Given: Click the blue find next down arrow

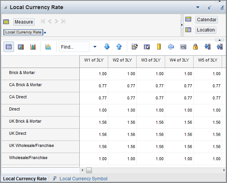Looking at the screenshot, I should tap(107, 47).
